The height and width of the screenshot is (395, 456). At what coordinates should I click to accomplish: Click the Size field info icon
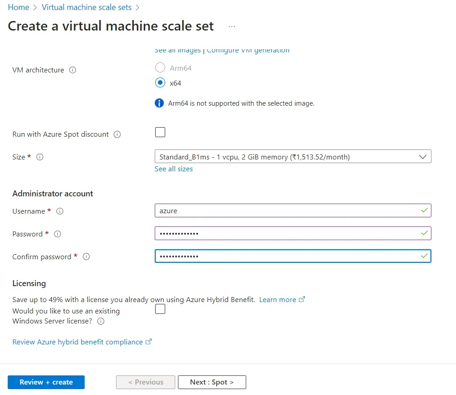tap(40, 157)
